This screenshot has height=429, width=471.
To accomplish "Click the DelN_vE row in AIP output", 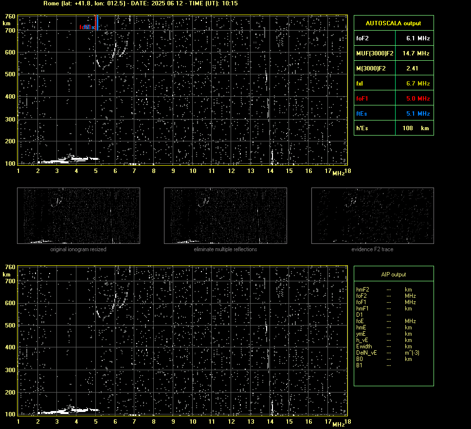I will (x=388, y=353).
